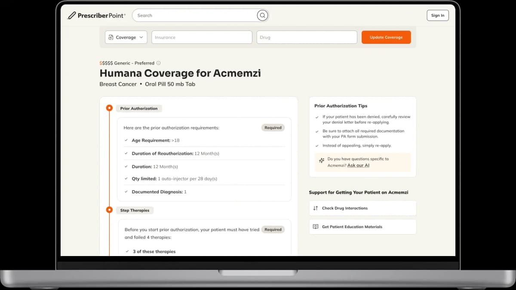Select the Prior Authorization section label
The width and height of the screenshot is (516, 290).
139,108
